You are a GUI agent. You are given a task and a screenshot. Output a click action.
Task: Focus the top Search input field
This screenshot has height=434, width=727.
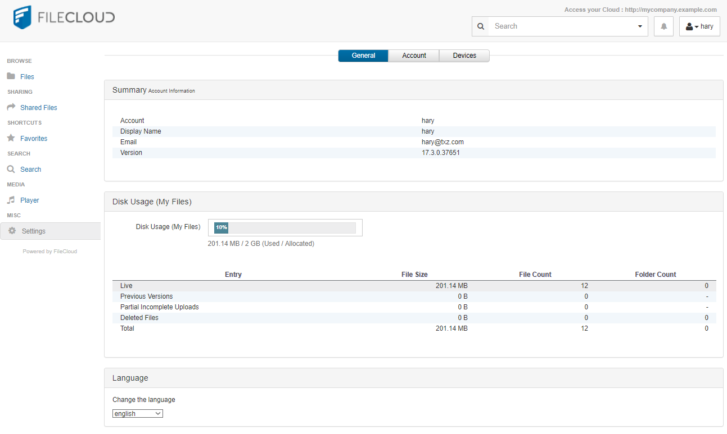click(x=561, y=26)
